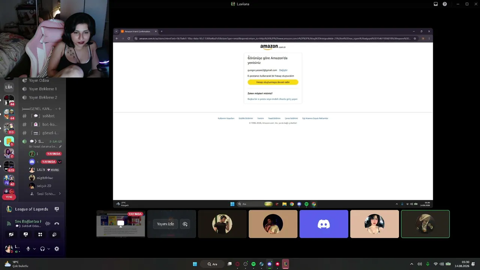Viewport: 480px width, 270px height.
Task: Open Discord user settings gear
Action: coord(57,249)
